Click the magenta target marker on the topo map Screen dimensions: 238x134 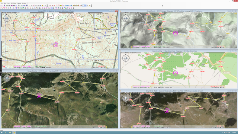56,45
